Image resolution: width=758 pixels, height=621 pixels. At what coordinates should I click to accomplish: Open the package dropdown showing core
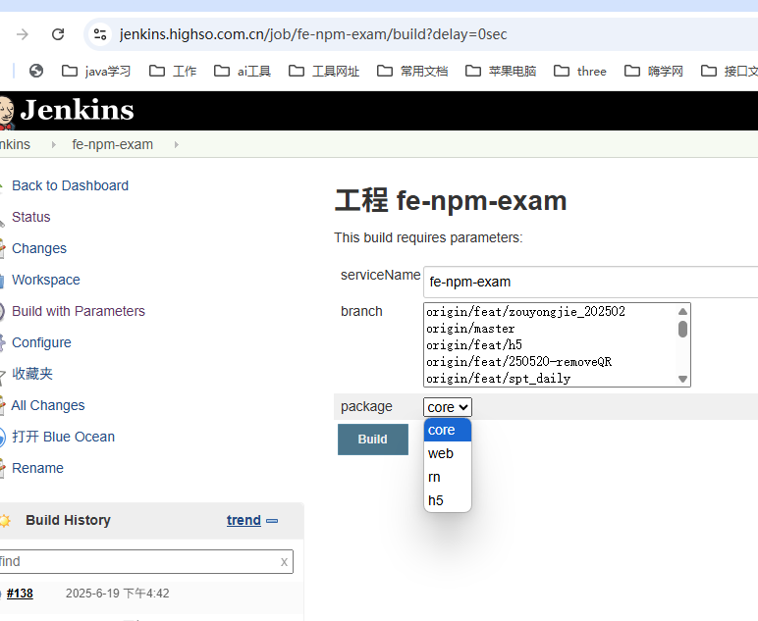tap(448, 406)
